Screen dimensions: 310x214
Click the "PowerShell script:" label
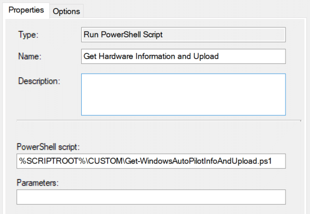[x=48, y=147]
